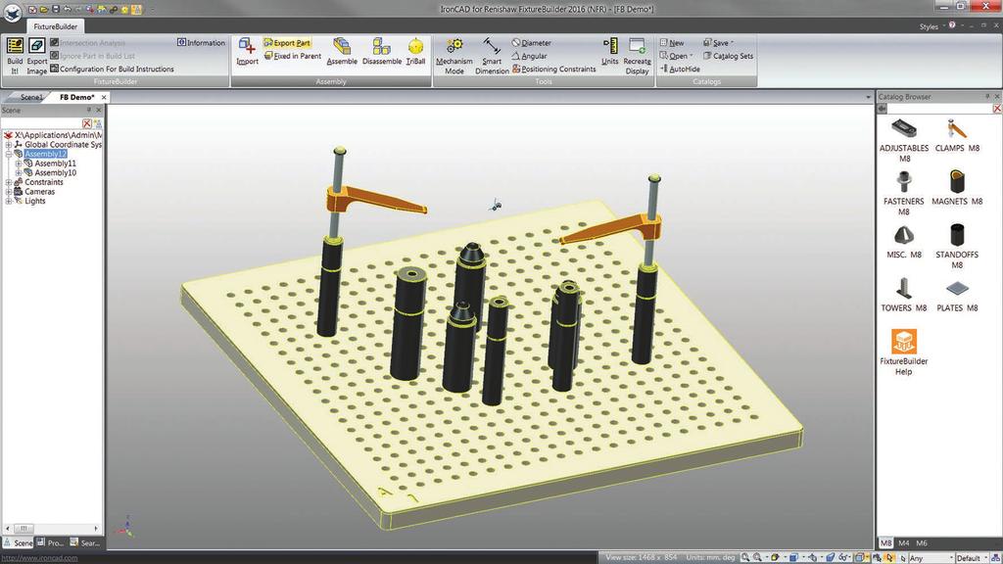Open the CLAMPS M8 catalog
This screenshot has height=564, width=1003.
click(x=957, y=135)
